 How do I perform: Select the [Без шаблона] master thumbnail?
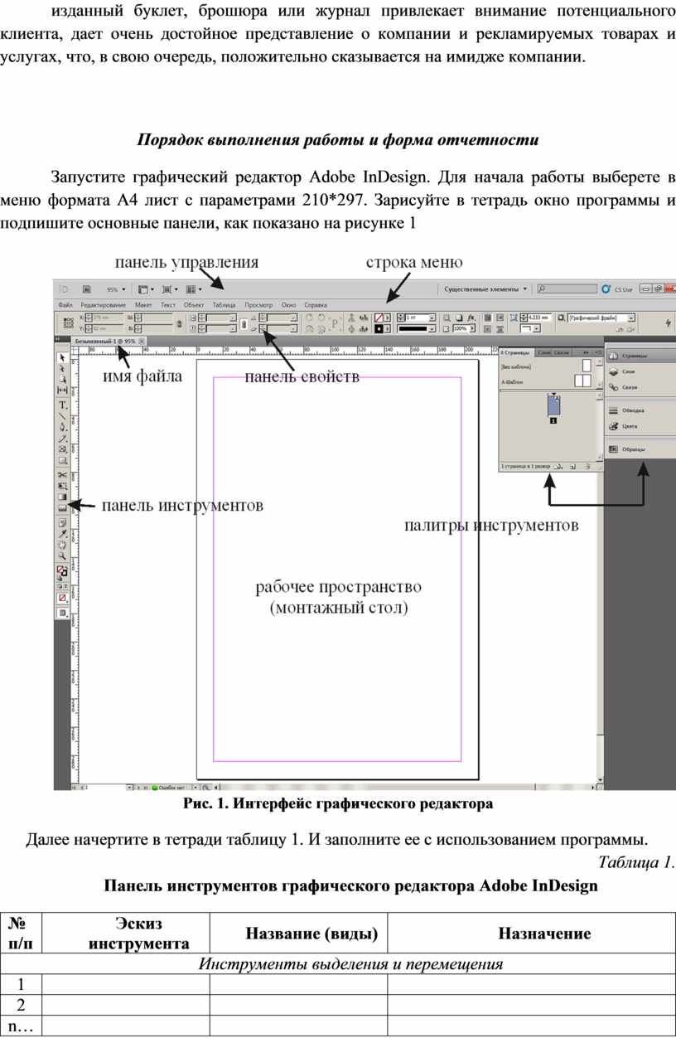[587, 365]
